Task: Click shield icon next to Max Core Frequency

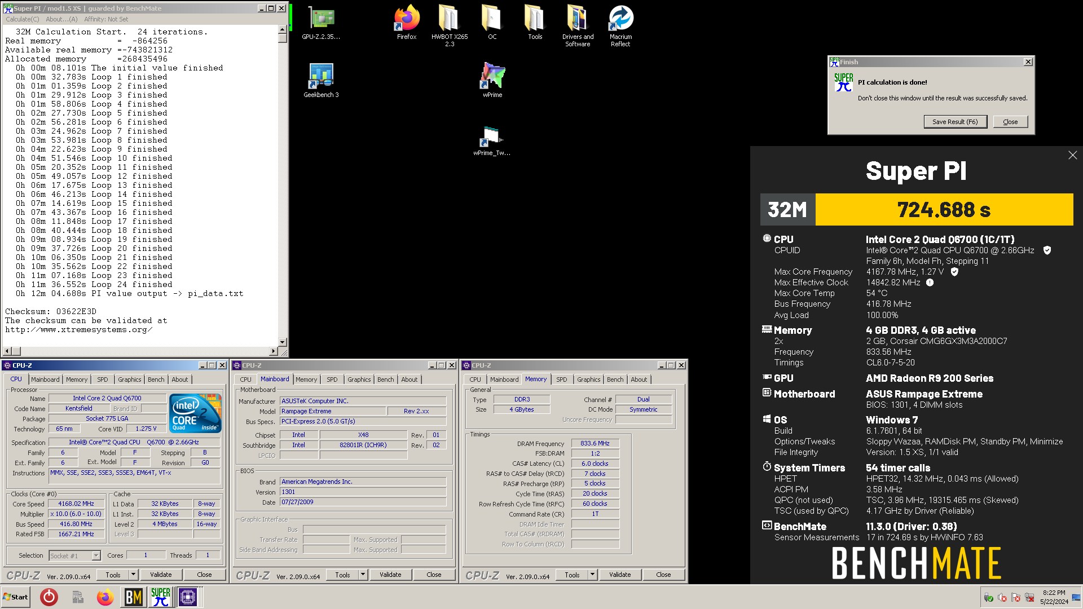Action: pyautogui.click(x=954, y=272)
